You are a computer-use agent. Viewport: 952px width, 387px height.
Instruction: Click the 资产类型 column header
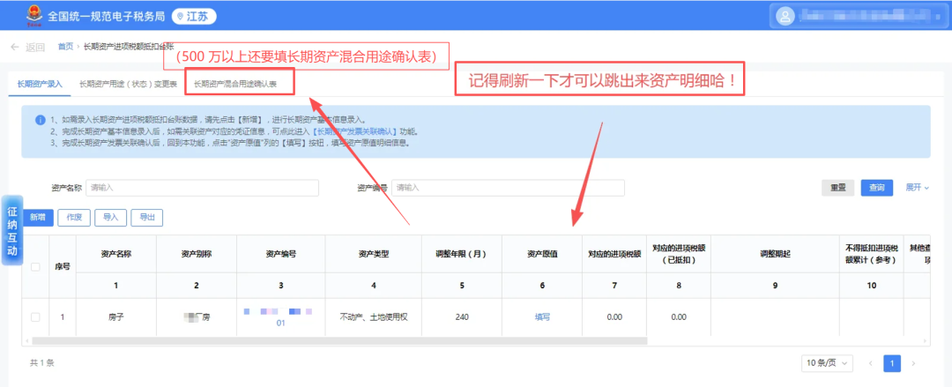pos(374,254)
